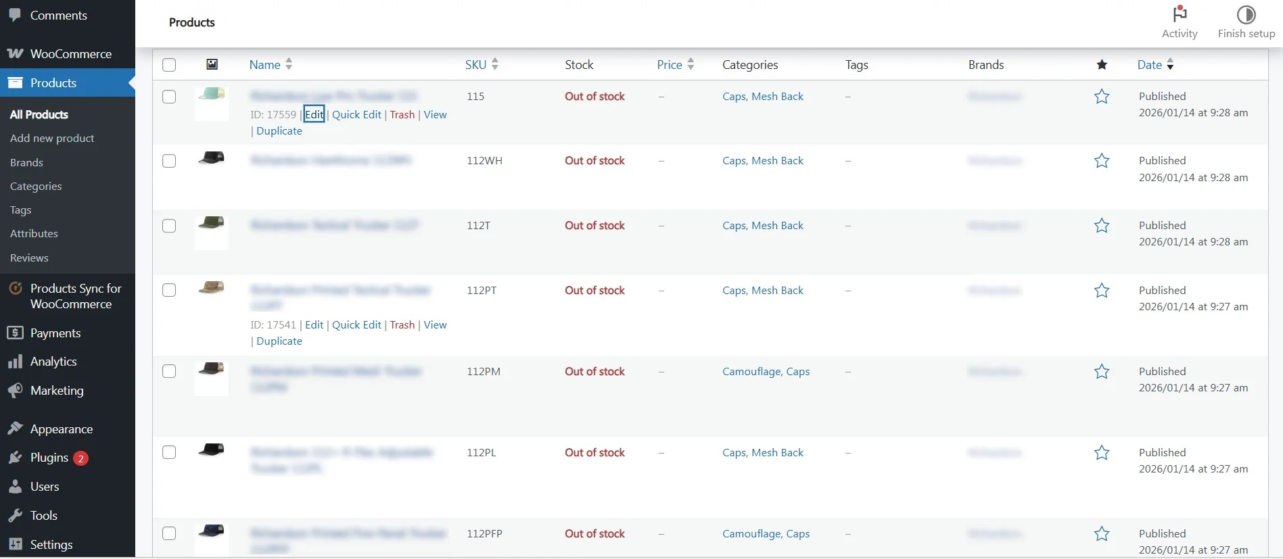Toggle featured star for SKU 112PL

pos(1102,453)
